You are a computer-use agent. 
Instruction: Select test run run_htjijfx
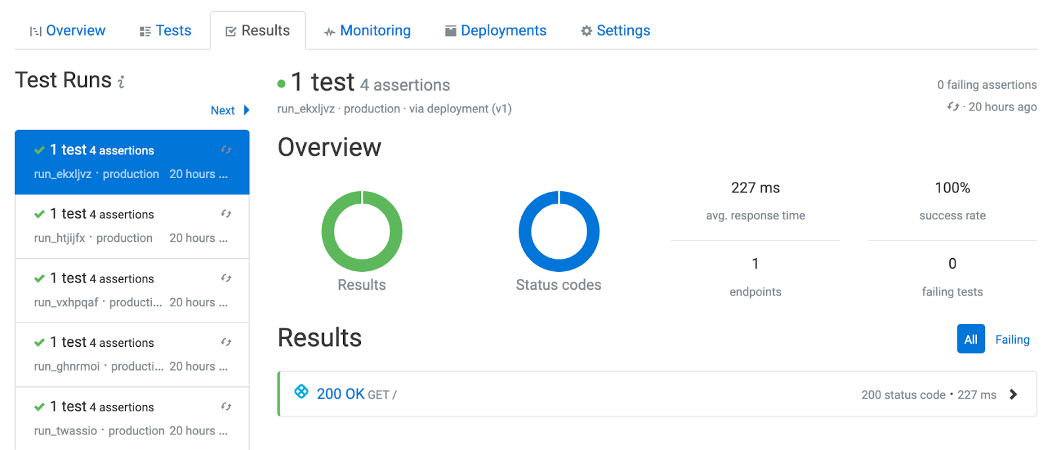132,226
